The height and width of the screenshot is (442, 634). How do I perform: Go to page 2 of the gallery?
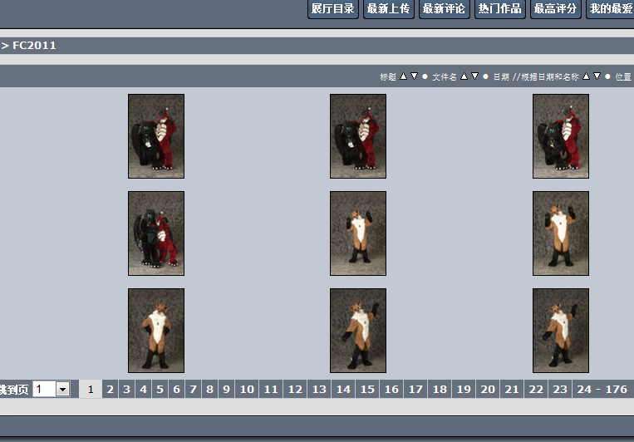(x=111, y=390)
